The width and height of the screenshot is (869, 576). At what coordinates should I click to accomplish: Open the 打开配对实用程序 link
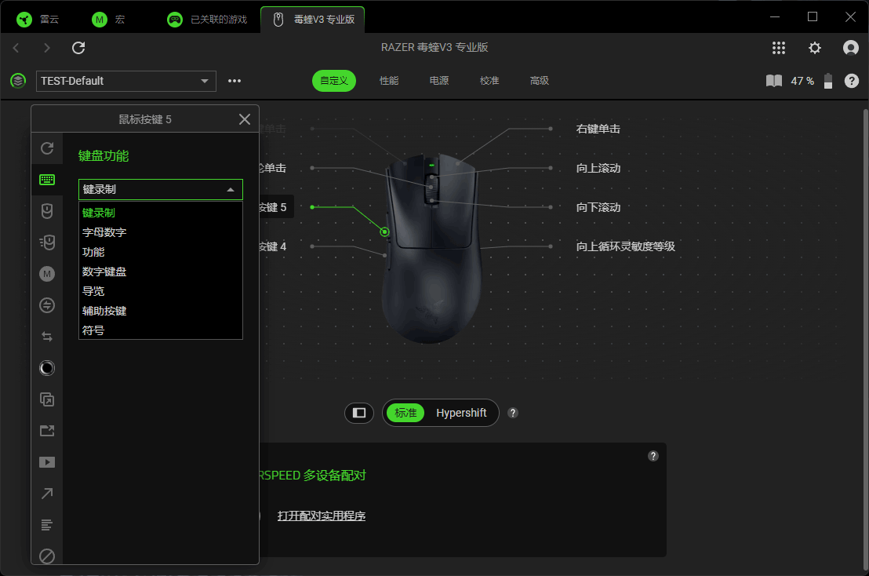(322, 516)
